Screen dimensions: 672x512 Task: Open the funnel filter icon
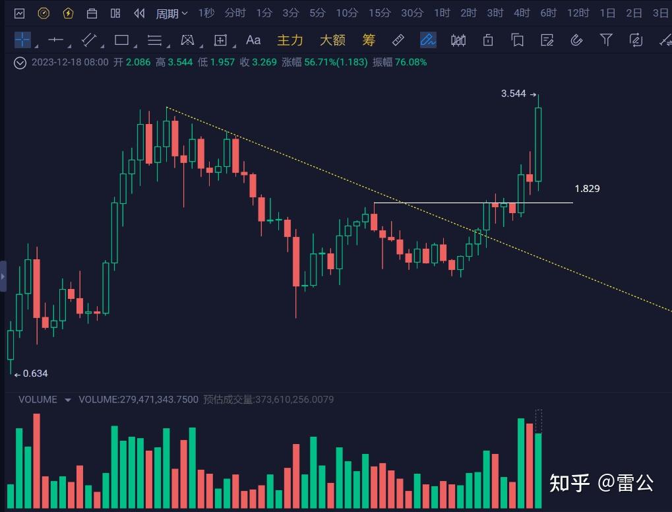(606, 40)
